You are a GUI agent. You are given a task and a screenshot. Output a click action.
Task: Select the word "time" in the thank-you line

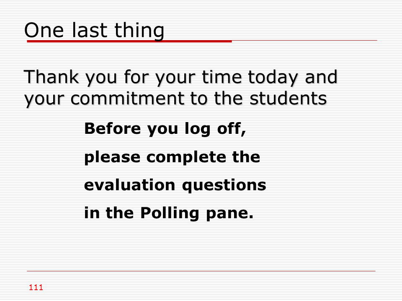[222, 77]
